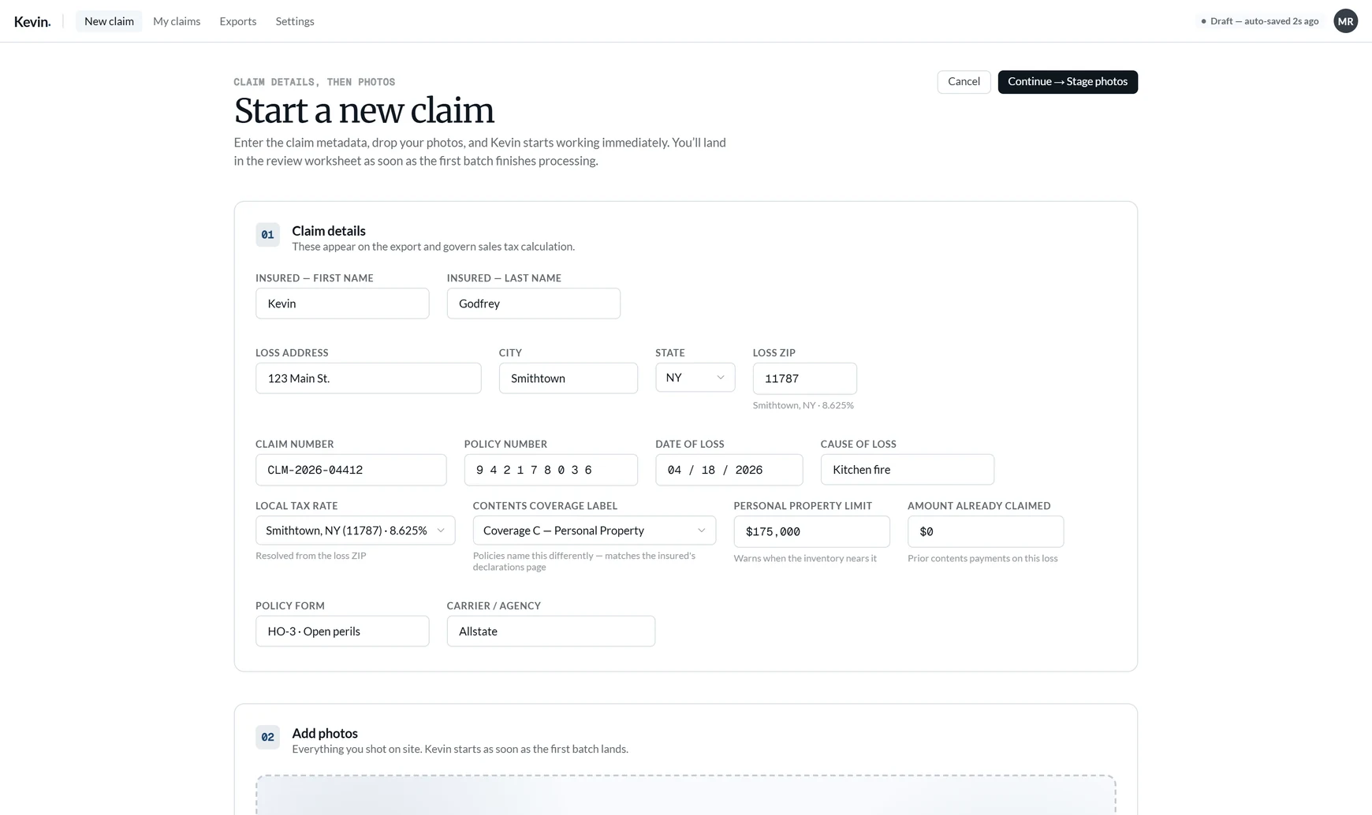1372x815 pixels.
Task: Click the Cause of Loss field
Action: point(907,470)
